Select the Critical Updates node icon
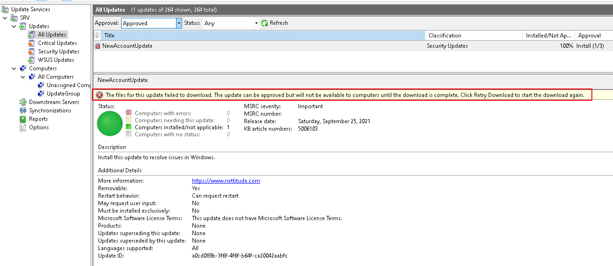 (31, 43)
